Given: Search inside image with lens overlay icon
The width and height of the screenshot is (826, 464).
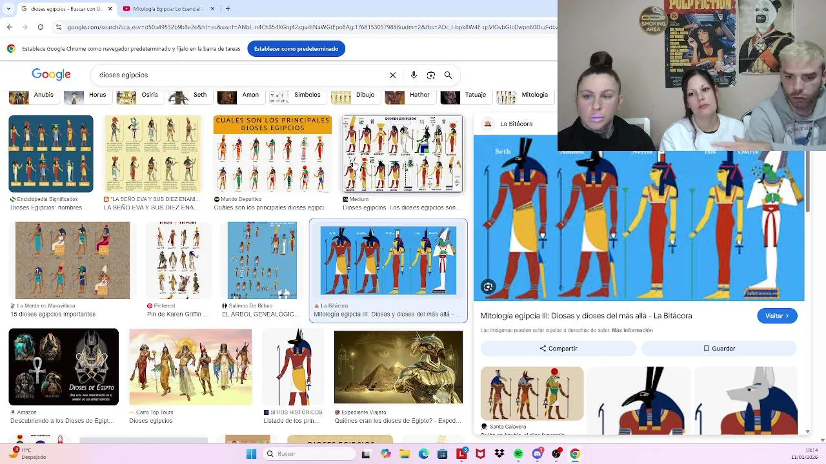Looking at the screenshot, I should [488, 287].
